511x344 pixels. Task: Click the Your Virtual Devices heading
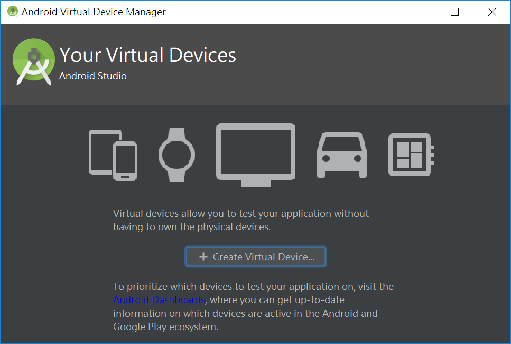147,55
